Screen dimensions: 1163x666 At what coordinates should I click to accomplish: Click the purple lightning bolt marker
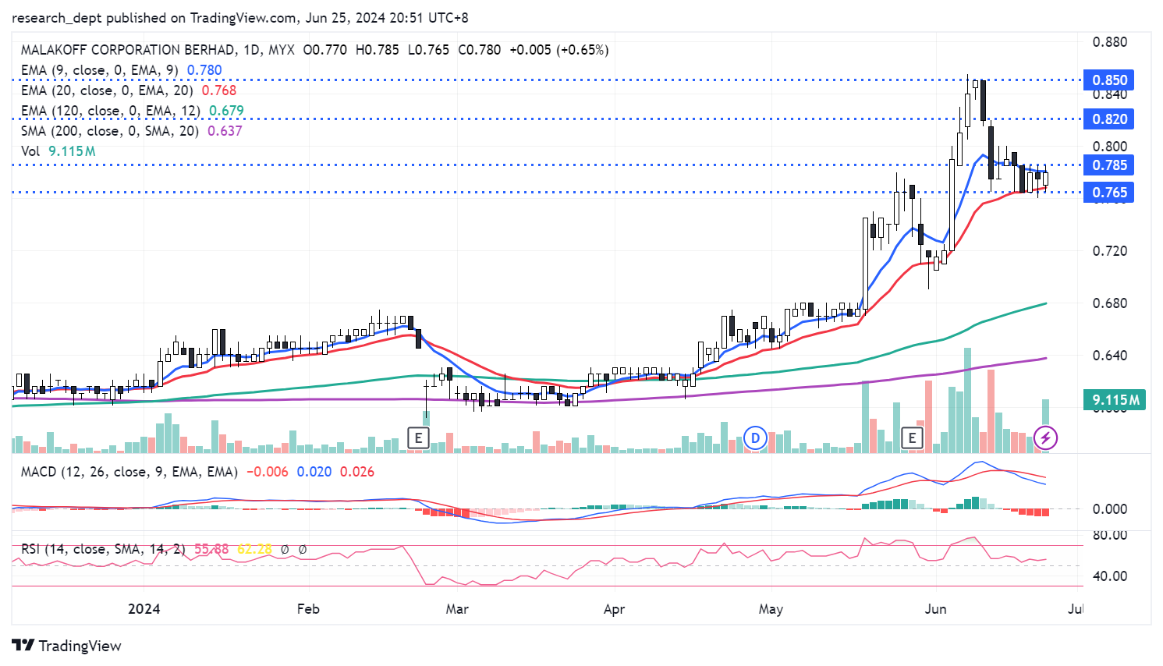coord(1045,438)
